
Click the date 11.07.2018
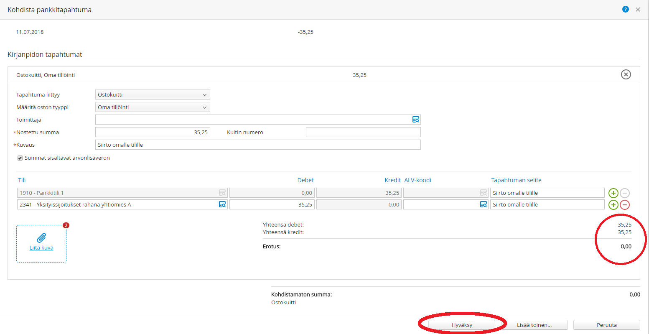click(30, 32)
